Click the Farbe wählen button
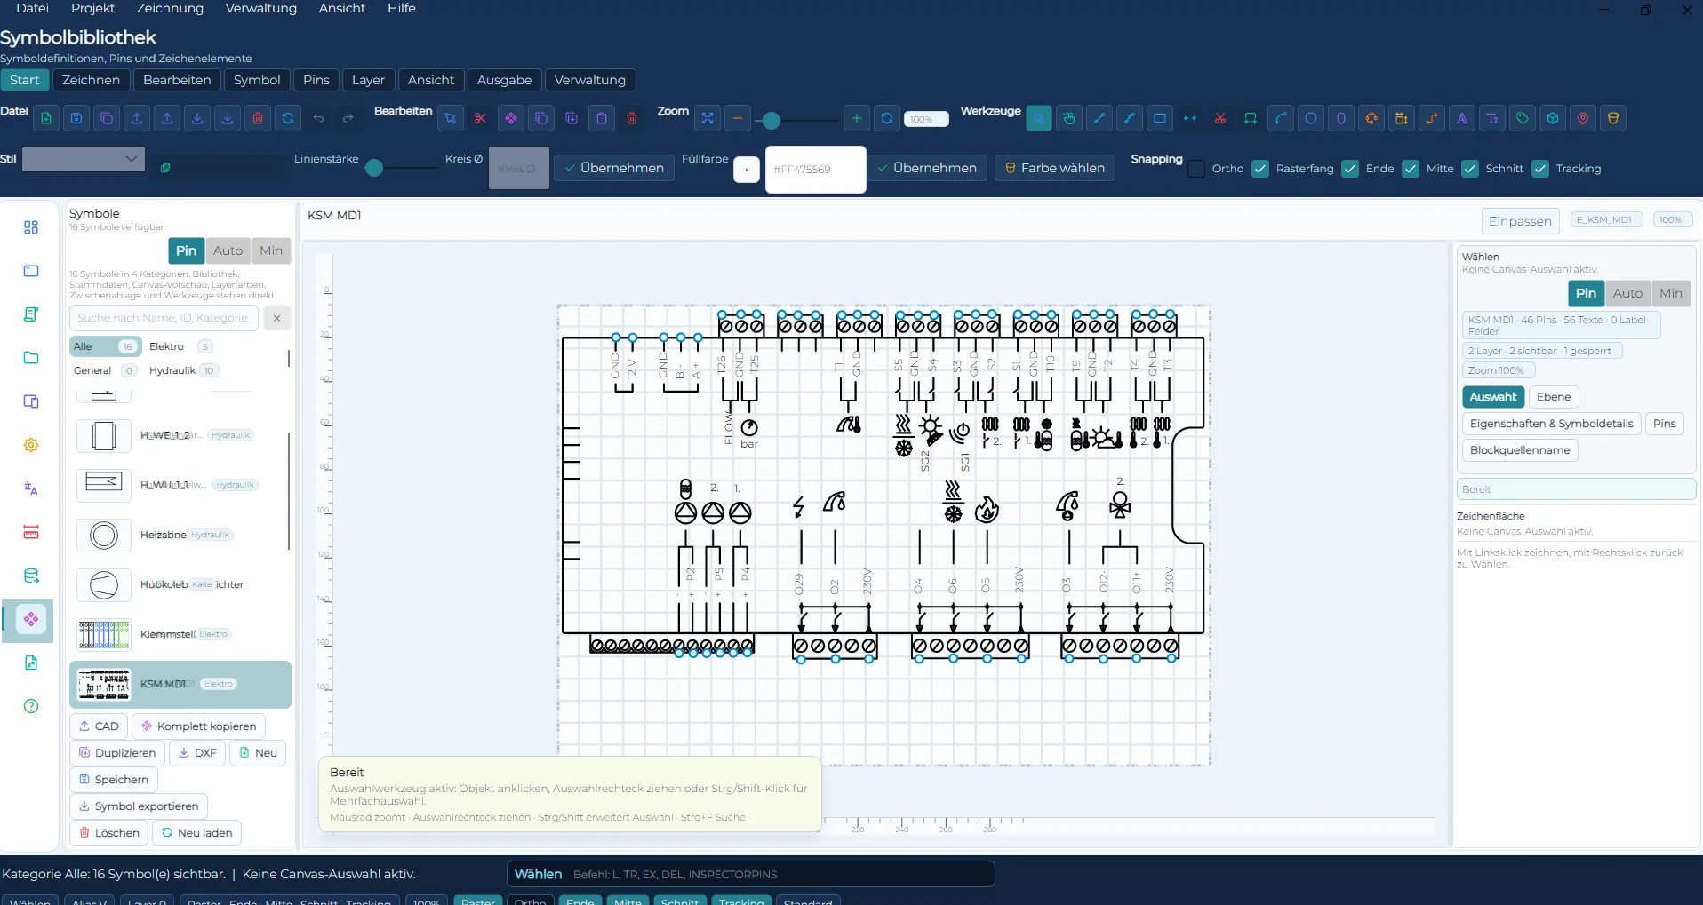The height and width of the screenshot is (905, 1703). coord(1055,168)
